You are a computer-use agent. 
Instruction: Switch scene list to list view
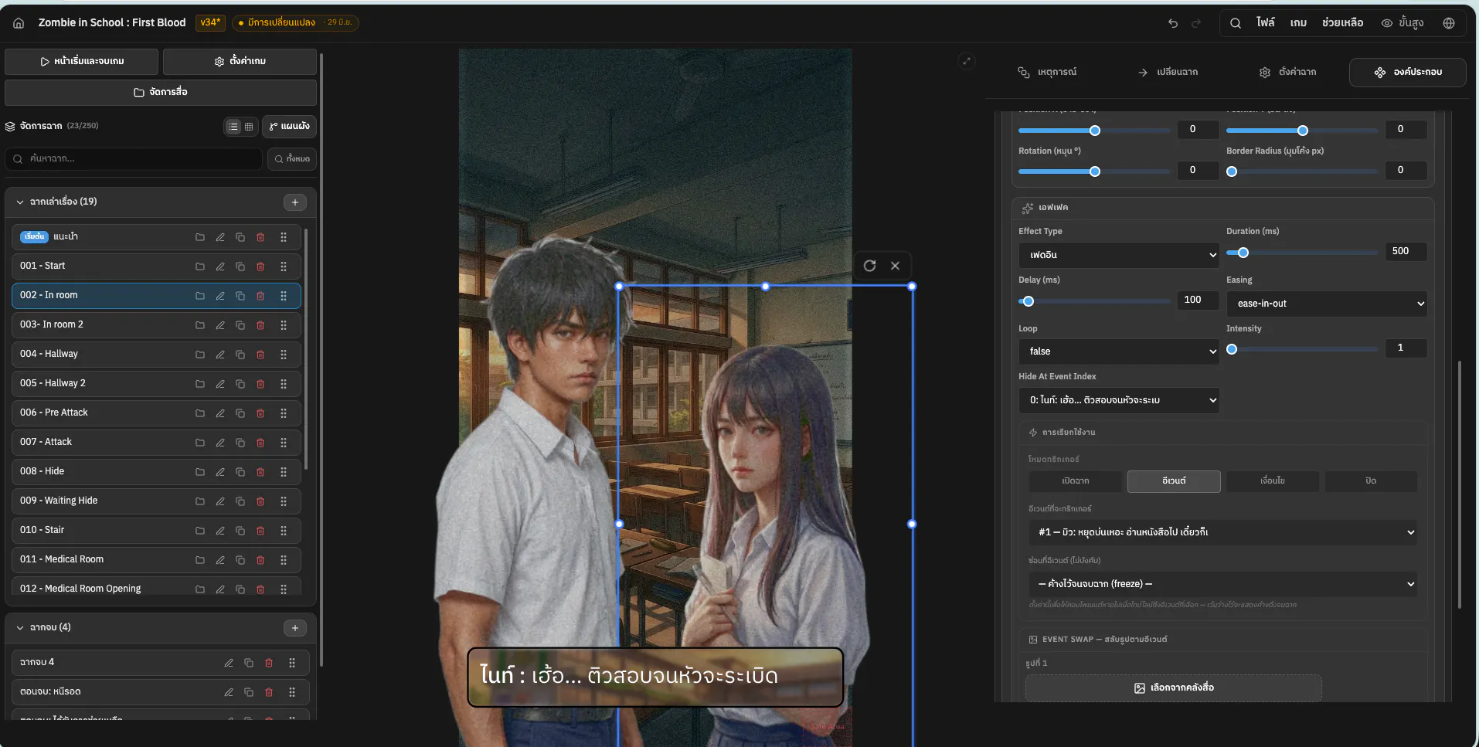[233, 127]
